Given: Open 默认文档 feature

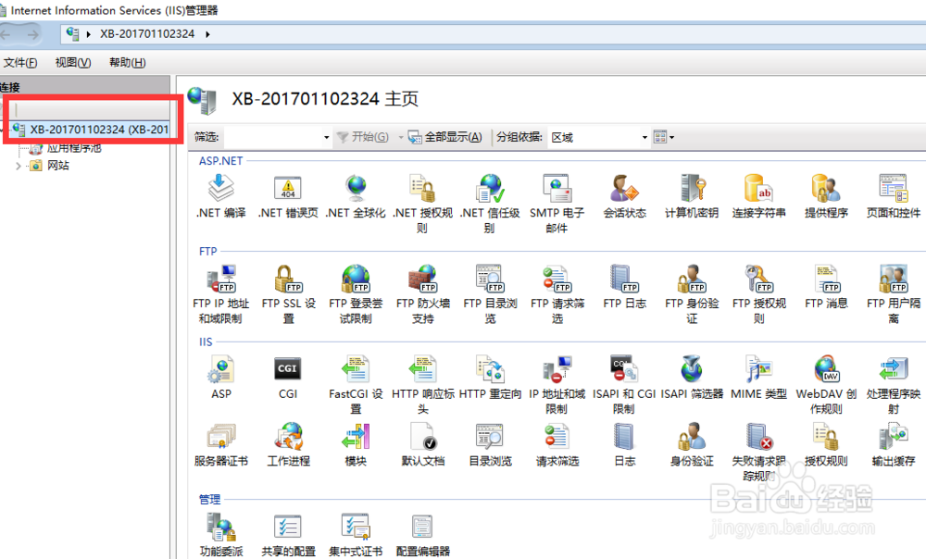Looking at the screenshot, I should [x=423, y=445].
